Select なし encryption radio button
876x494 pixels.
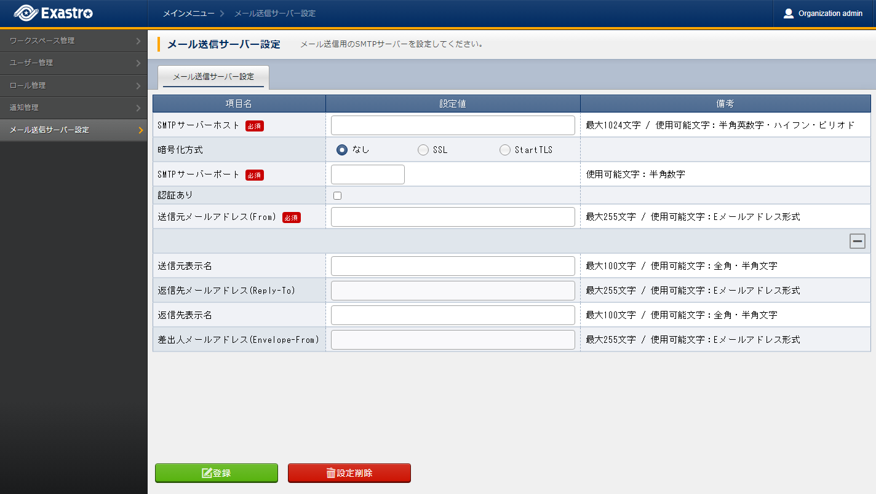click(x=342, y=150)
